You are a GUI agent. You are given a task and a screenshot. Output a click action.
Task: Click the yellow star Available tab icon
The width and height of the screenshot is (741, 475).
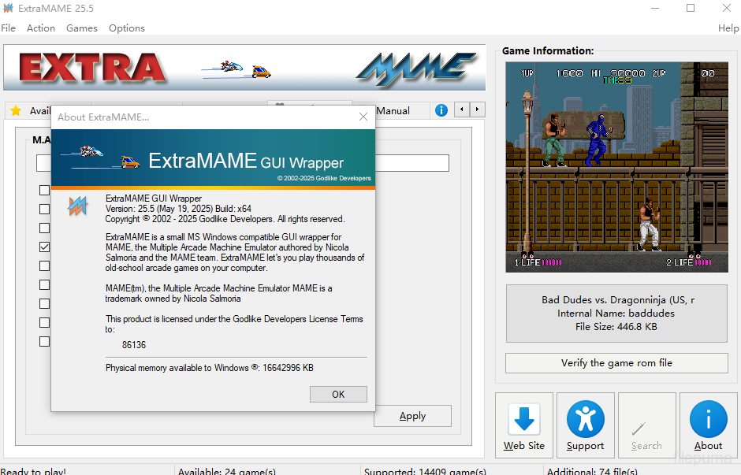[16, 110]
